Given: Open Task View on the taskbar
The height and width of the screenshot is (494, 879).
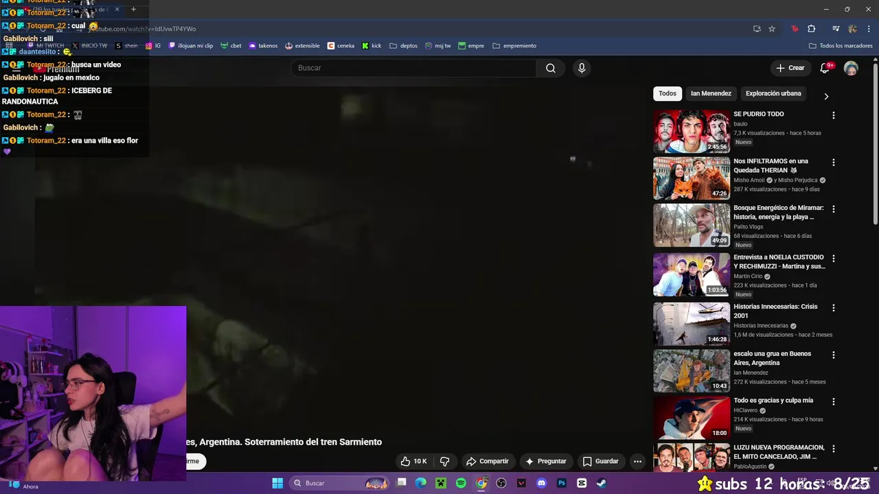Looking at the screenshot, I should 402,483.
